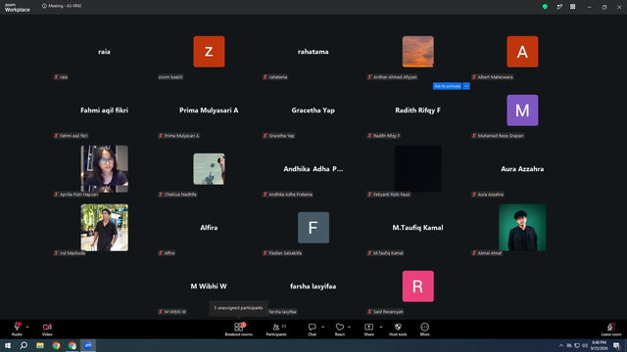627x352 pixels.
Task: Click the small "Said Revansyah" name label
Action: click(388, 312)
